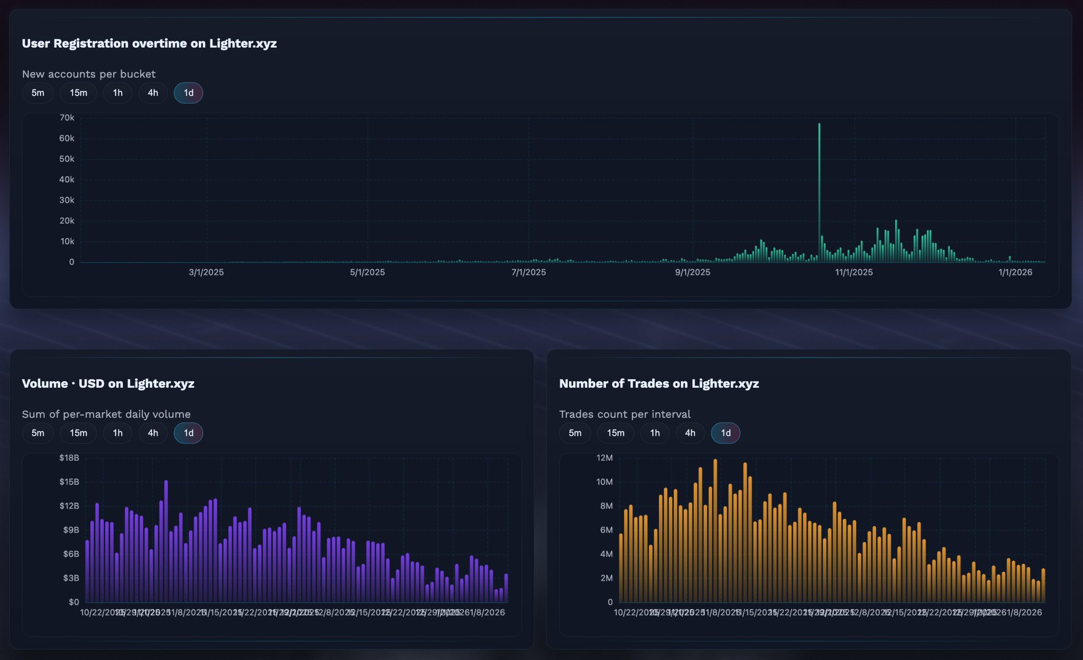Select the 5m interval for Volume USD chart

[38, 433]
